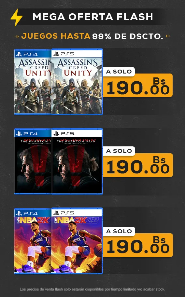Click the Juegos hasta 99% de dscto. text
The width and height of the screenshot is (185, 297).
(x=92, y=36)
